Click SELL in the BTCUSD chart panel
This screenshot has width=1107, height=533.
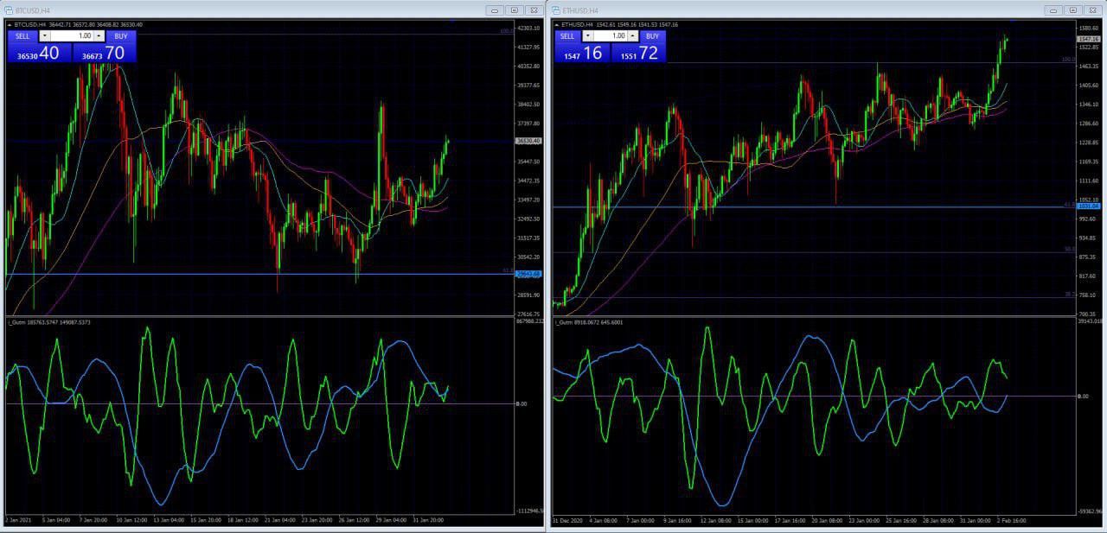coord(22,36)
